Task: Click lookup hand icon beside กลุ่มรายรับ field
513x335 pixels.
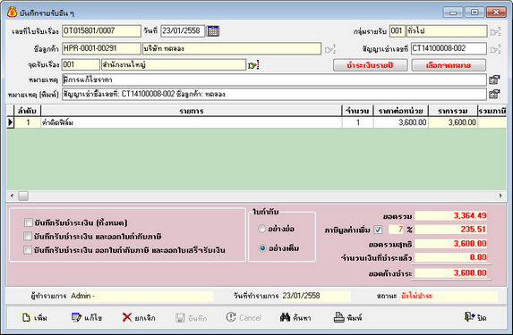Action: tap(495, 31)
